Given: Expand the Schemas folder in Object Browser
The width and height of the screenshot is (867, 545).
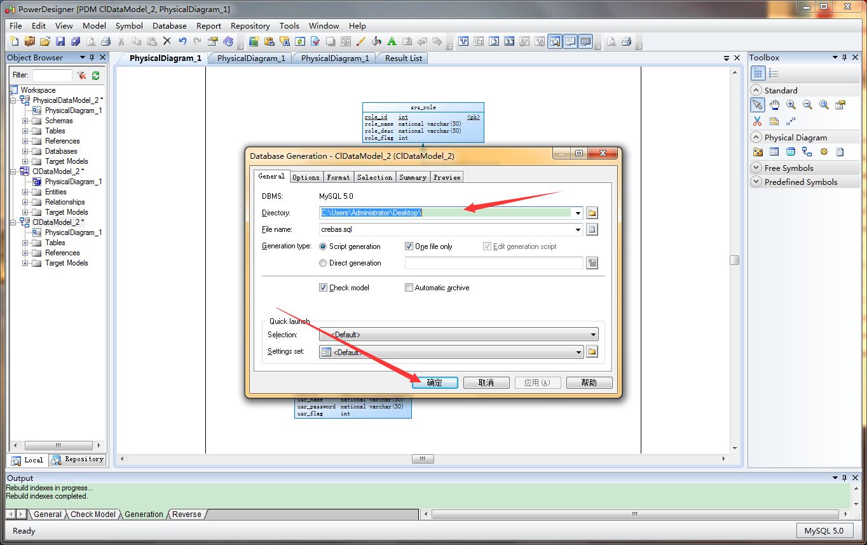Looking at the screenshot, I should [x=25, y=121].
